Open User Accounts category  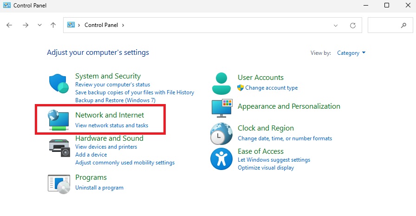[x=260, y=78]
